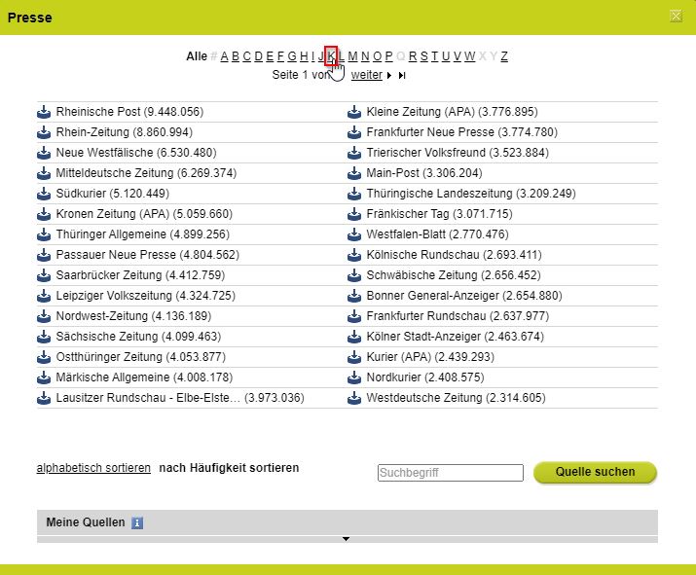This screenshot has height=575, width=696.
Task: Filter sources by letter A
Action: click(x=224, y=56)
